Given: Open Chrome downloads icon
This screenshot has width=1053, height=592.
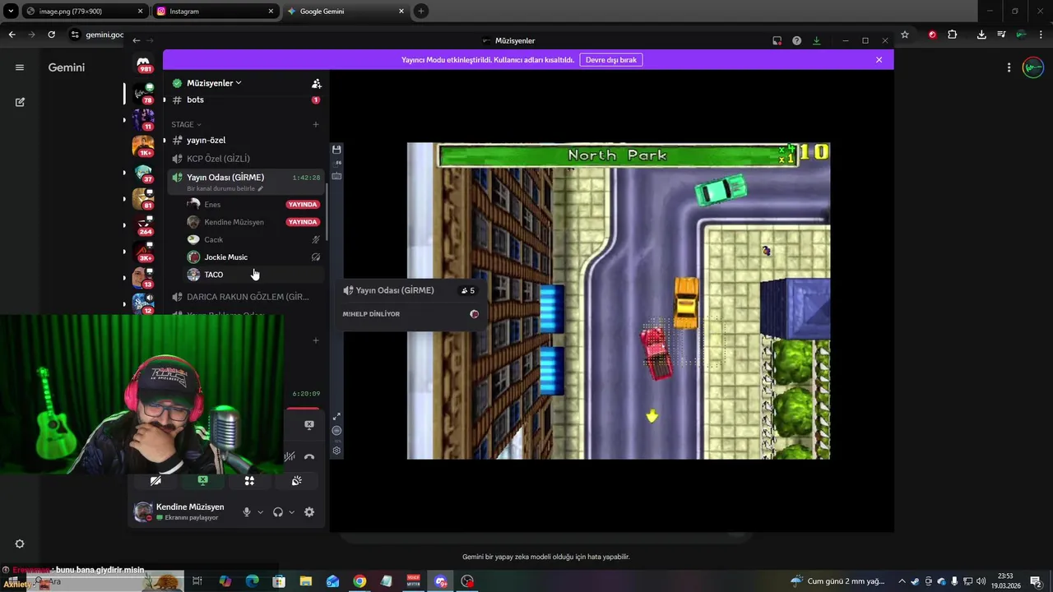Looking at the screenshot, I should (x=981, y=35).
